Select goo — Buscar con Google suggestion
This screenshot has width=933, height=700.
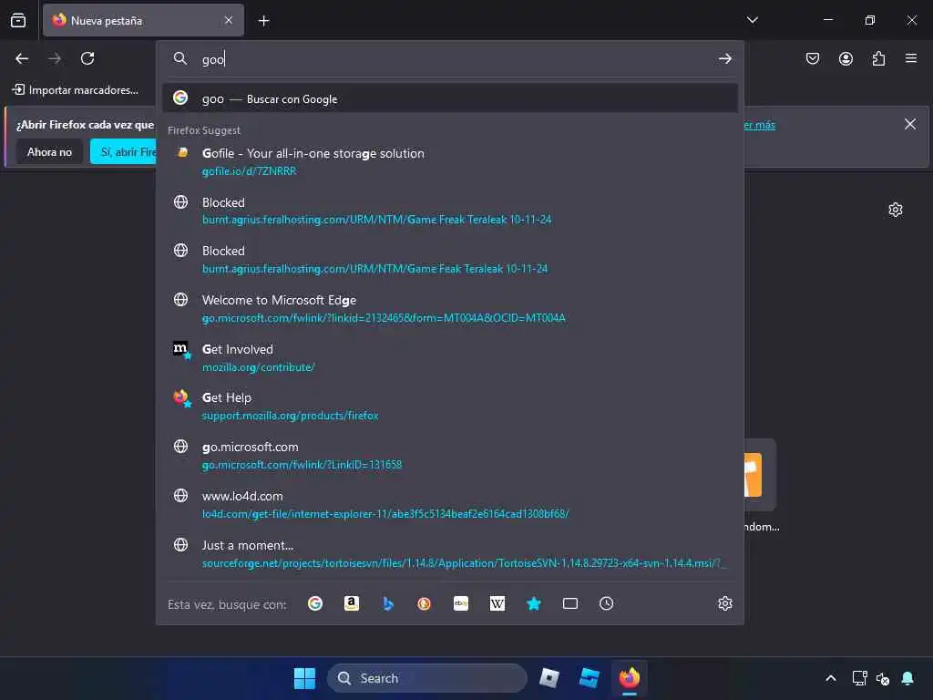pos(450,98)
